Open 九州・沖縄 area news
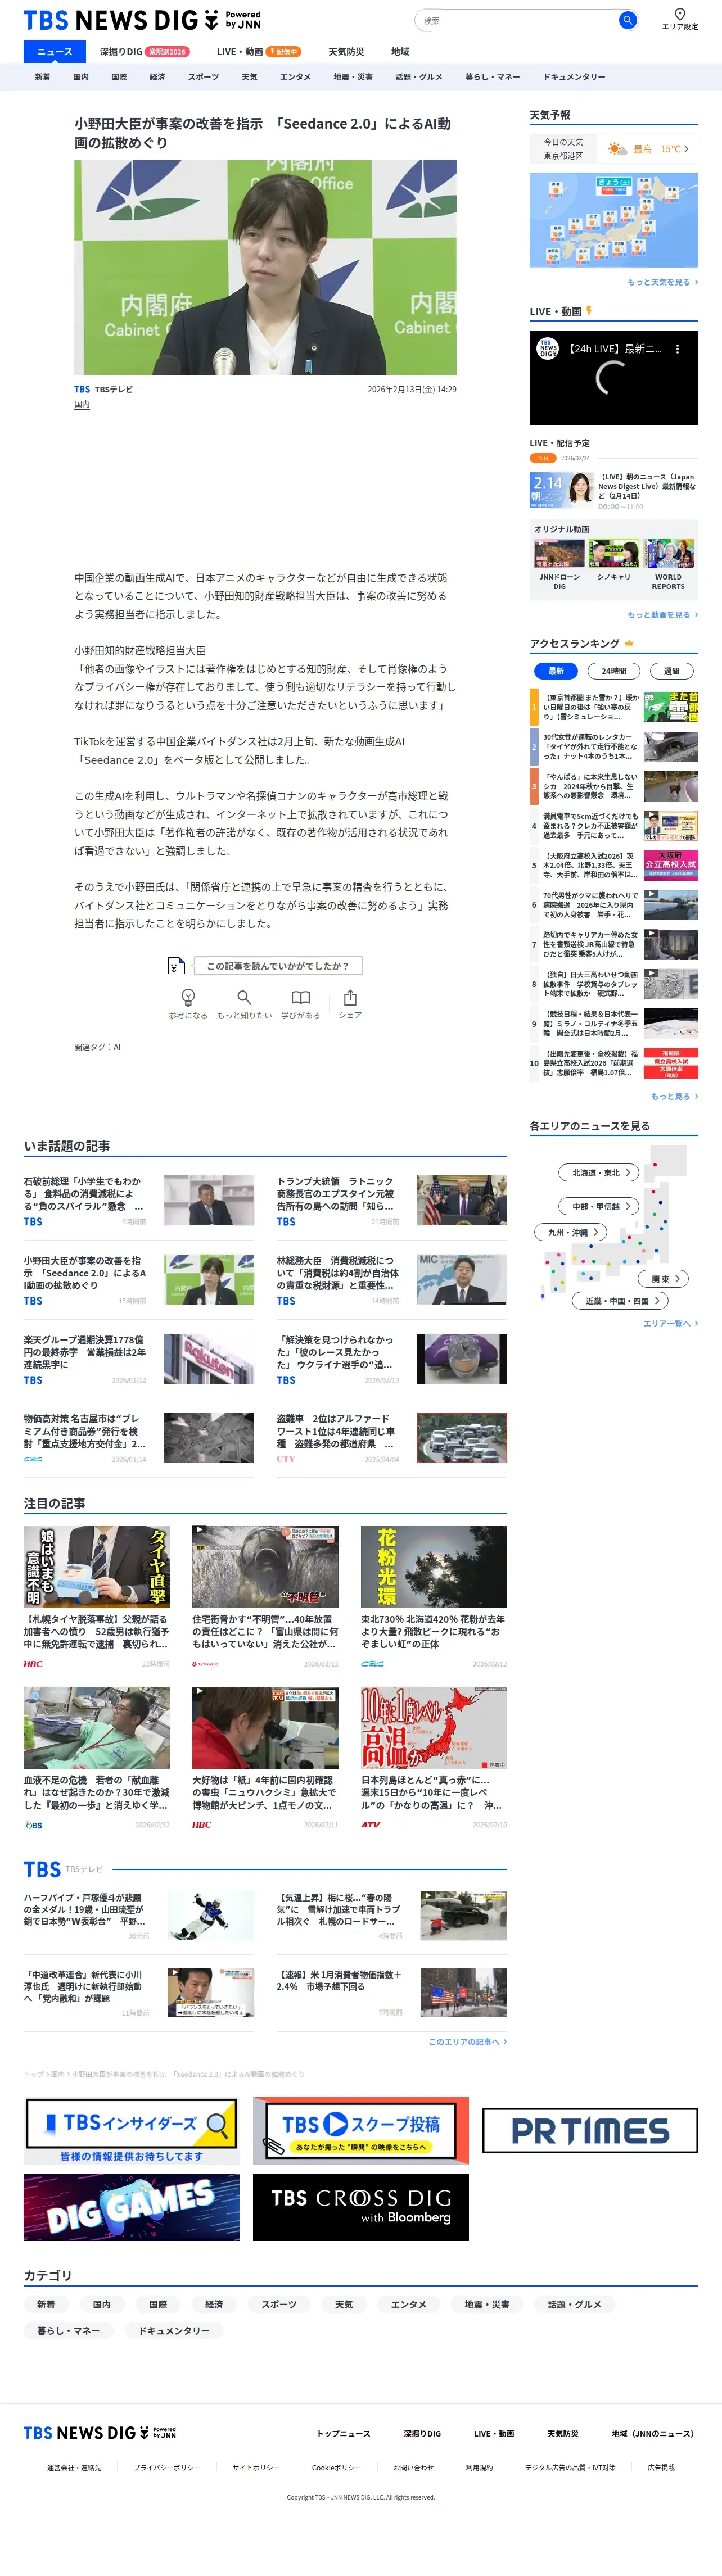The image size is (722, 2576). [572, 1232]
